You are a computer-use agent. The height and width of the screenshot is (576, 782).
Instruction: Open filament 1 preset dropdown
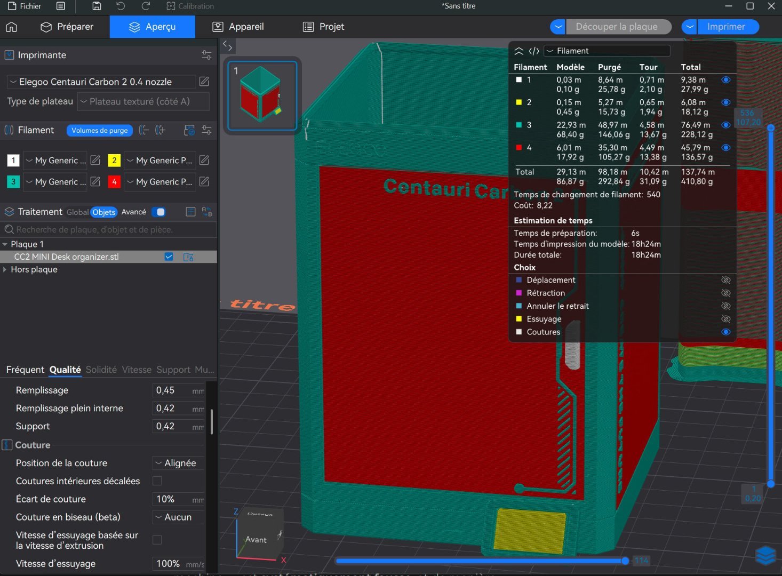(55, 160)
